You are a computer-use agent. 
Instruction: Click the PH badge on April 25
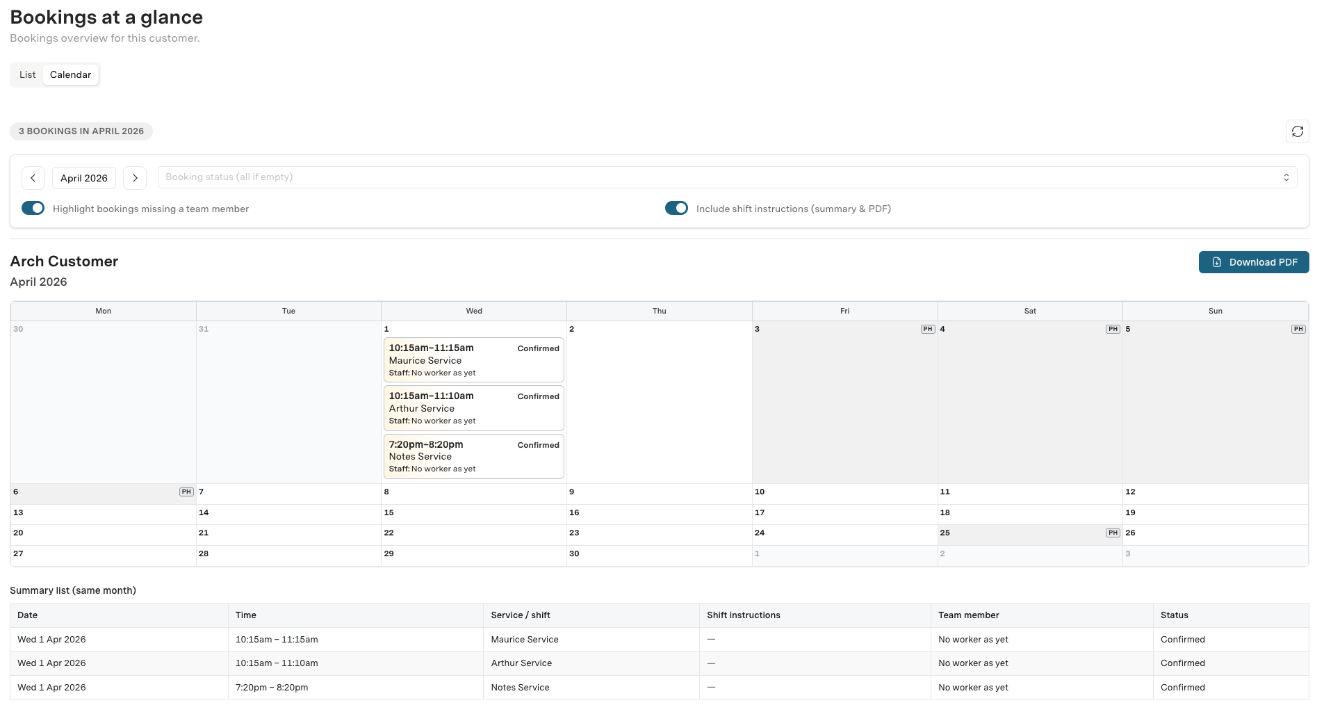point(1113,533)
